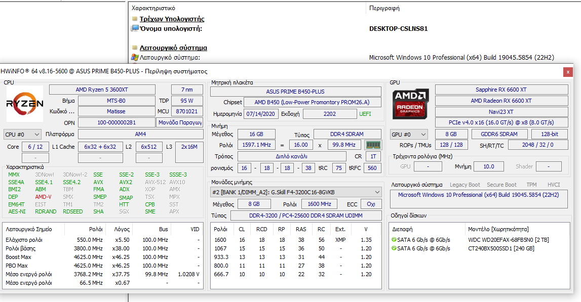Click the 'Λειτουργικό Σημείο' column header

(x=29, y=229)
